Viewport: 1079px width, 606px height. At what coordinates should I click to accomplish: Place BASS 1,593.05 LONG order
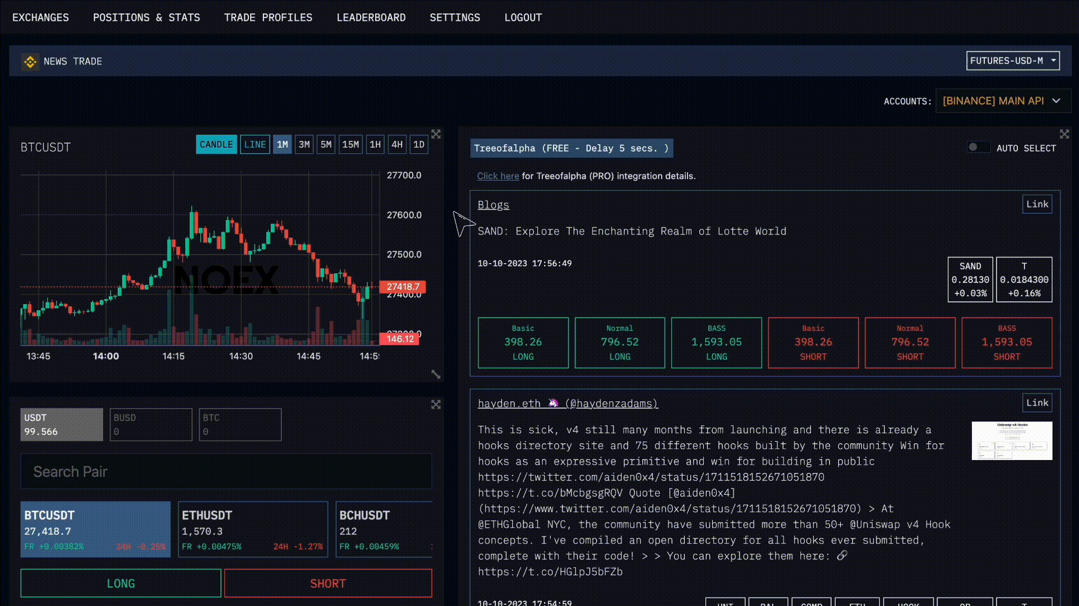coord(717,343)
